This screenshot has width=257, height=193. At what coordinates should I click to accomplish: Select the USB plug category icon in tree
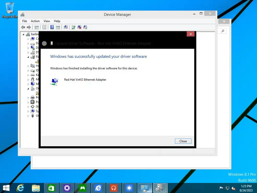(33, 116)
